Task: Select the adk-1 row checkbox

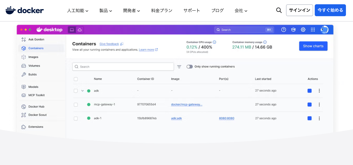Action: coord(76,118)
